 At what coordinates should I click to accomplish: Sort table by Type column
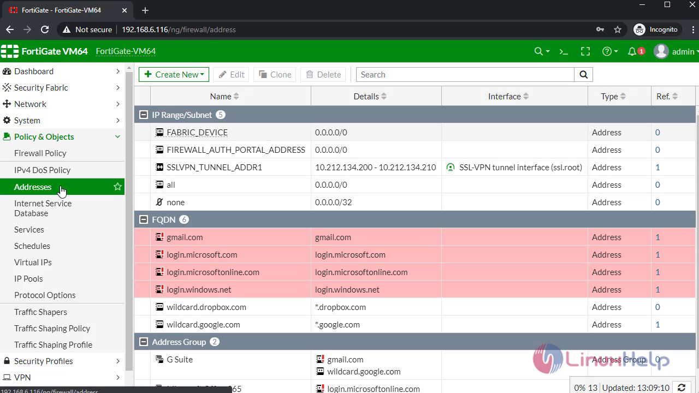coord(613,96)
